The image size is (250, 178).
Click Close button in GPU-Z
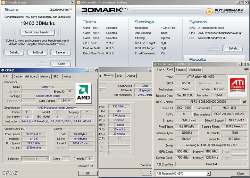click(x=240, y=173)
